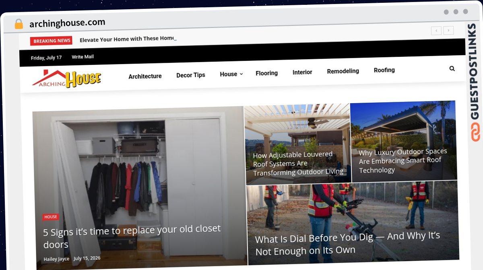Open author Hailey Jayce's page

pyautogui.click(x=56, y=259)
